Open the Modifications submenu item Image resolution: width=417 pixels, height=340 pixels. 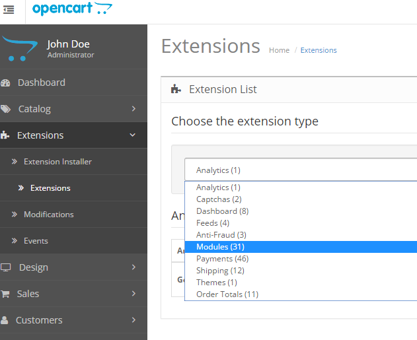[x=48, y=215]
